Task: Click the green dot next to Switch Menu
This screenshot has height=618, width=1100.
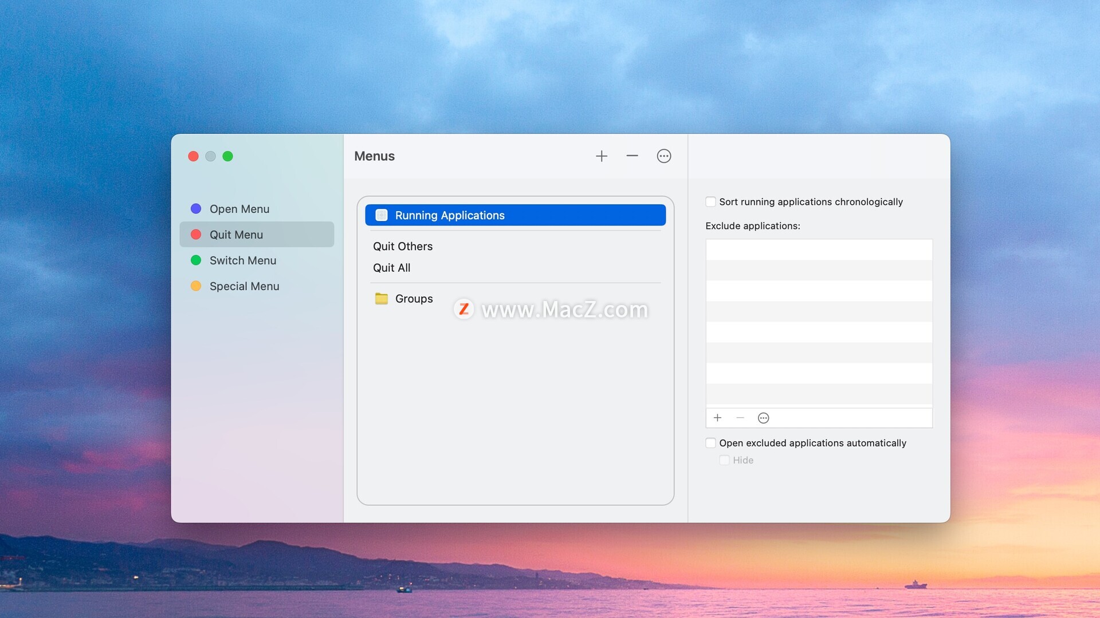Action: (x=196, y=260)
